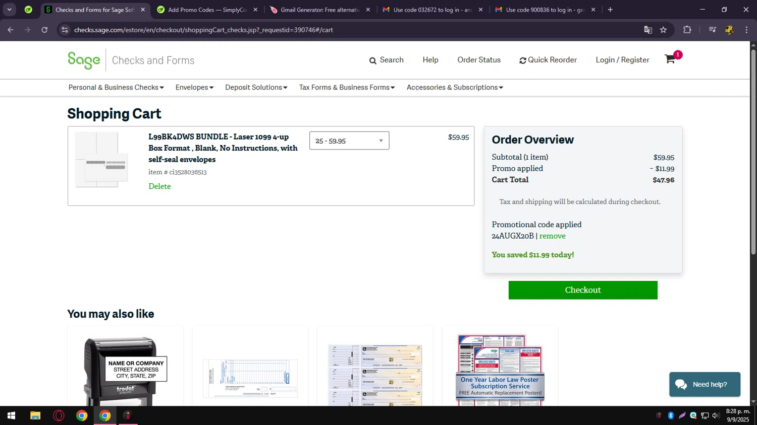Screen dimensions: 757x425
Task: Click the L99BK4DWS BUNDLE product title
Action: click(x=223, y=148)
